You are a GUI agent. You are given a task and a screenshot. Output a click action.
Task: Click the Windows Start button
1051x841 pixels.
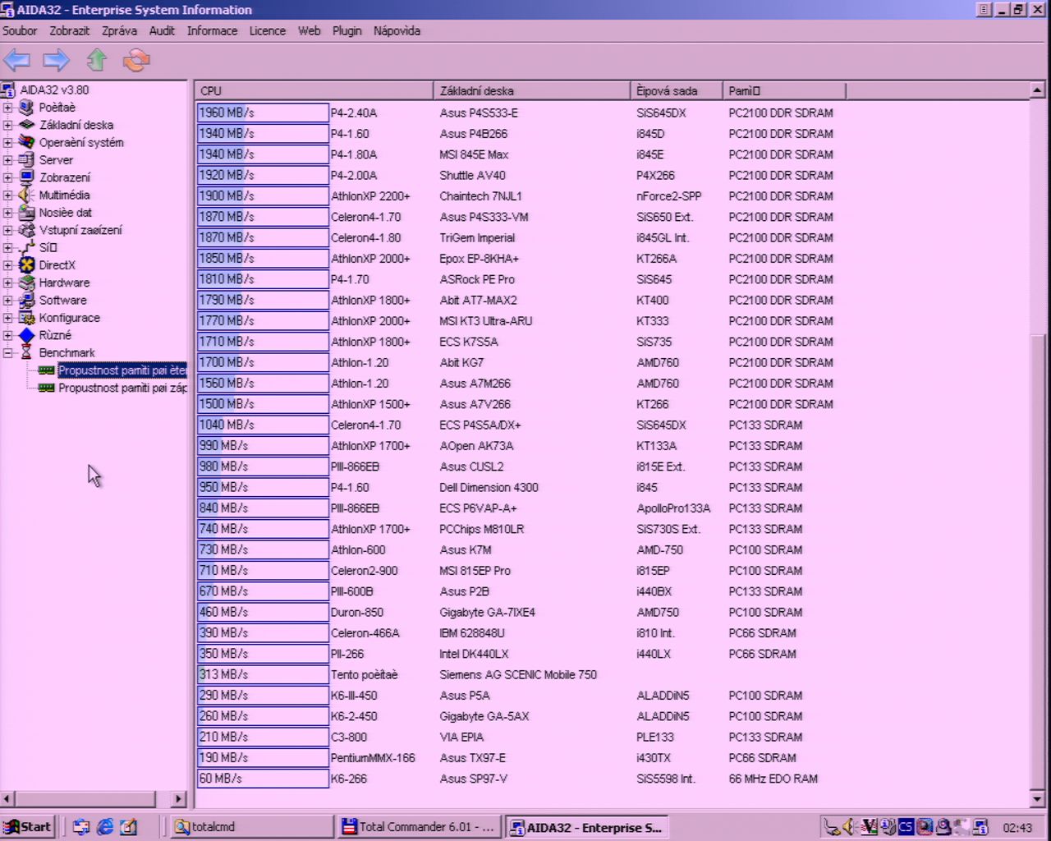click(28, 827)
